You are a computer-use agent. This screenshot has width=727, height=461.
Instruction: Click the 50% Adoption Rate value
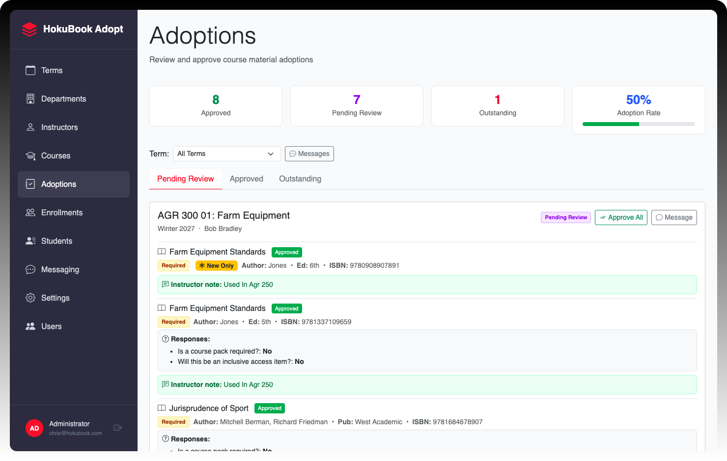(x=639, y=100)
